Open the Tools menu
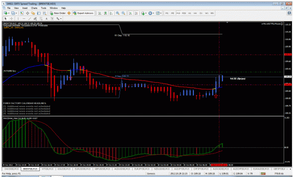 coord(43,8)
